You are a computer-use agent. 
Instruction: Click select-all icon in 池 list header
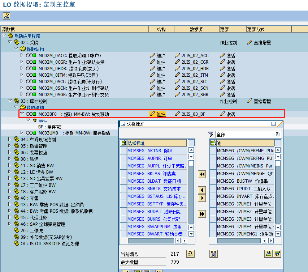(x=213, y=143)
